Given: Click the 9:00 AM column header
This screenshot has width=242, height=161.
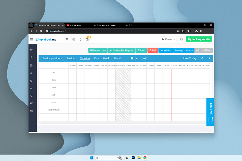Looking at the screenshot, I should tap(72, 65).
